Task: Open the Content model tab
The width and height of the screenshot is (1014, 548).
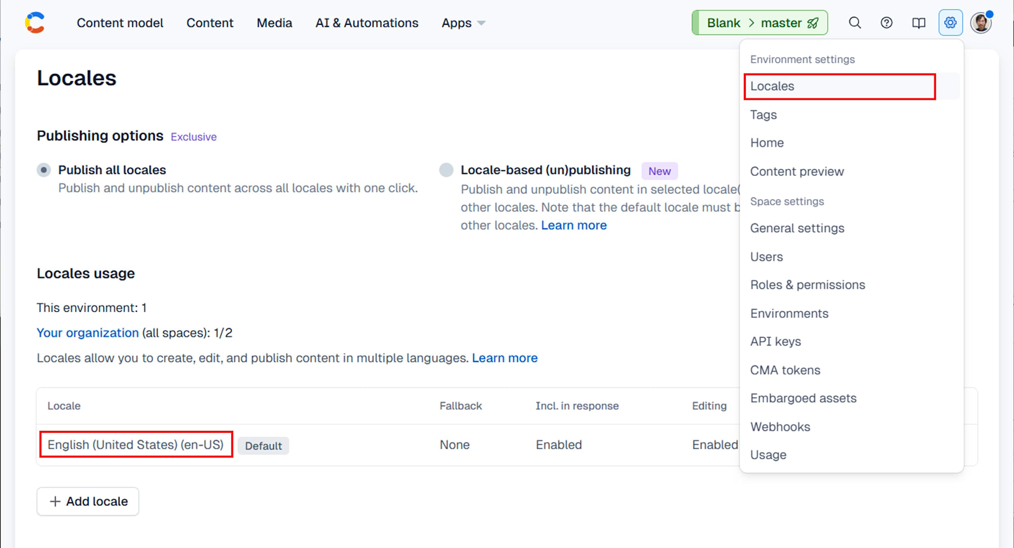Action: coord(120,23)
